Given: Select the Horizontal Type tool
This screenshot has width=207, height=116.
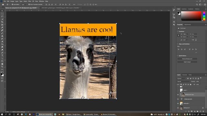Looking at the screenshot, I should point(2,55).
